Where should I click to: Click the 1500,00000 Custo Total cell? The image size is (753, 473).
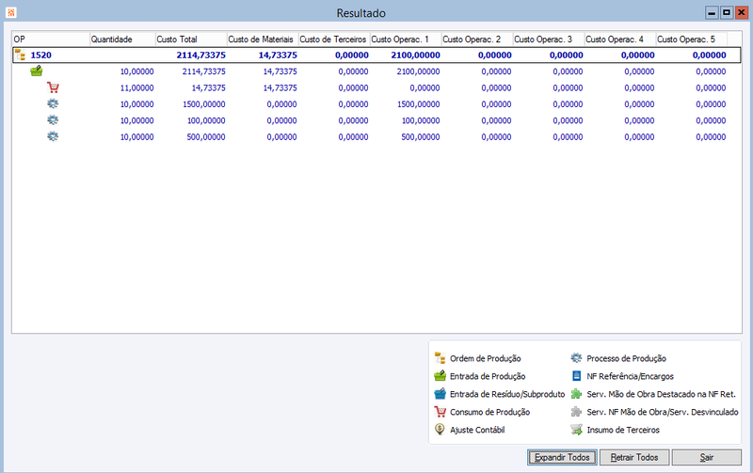[203, 104]
